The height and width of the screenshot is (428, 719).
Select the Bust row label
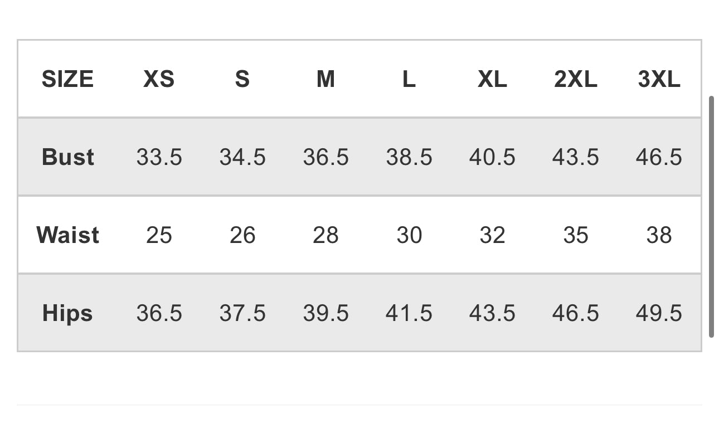pos(67,157)
